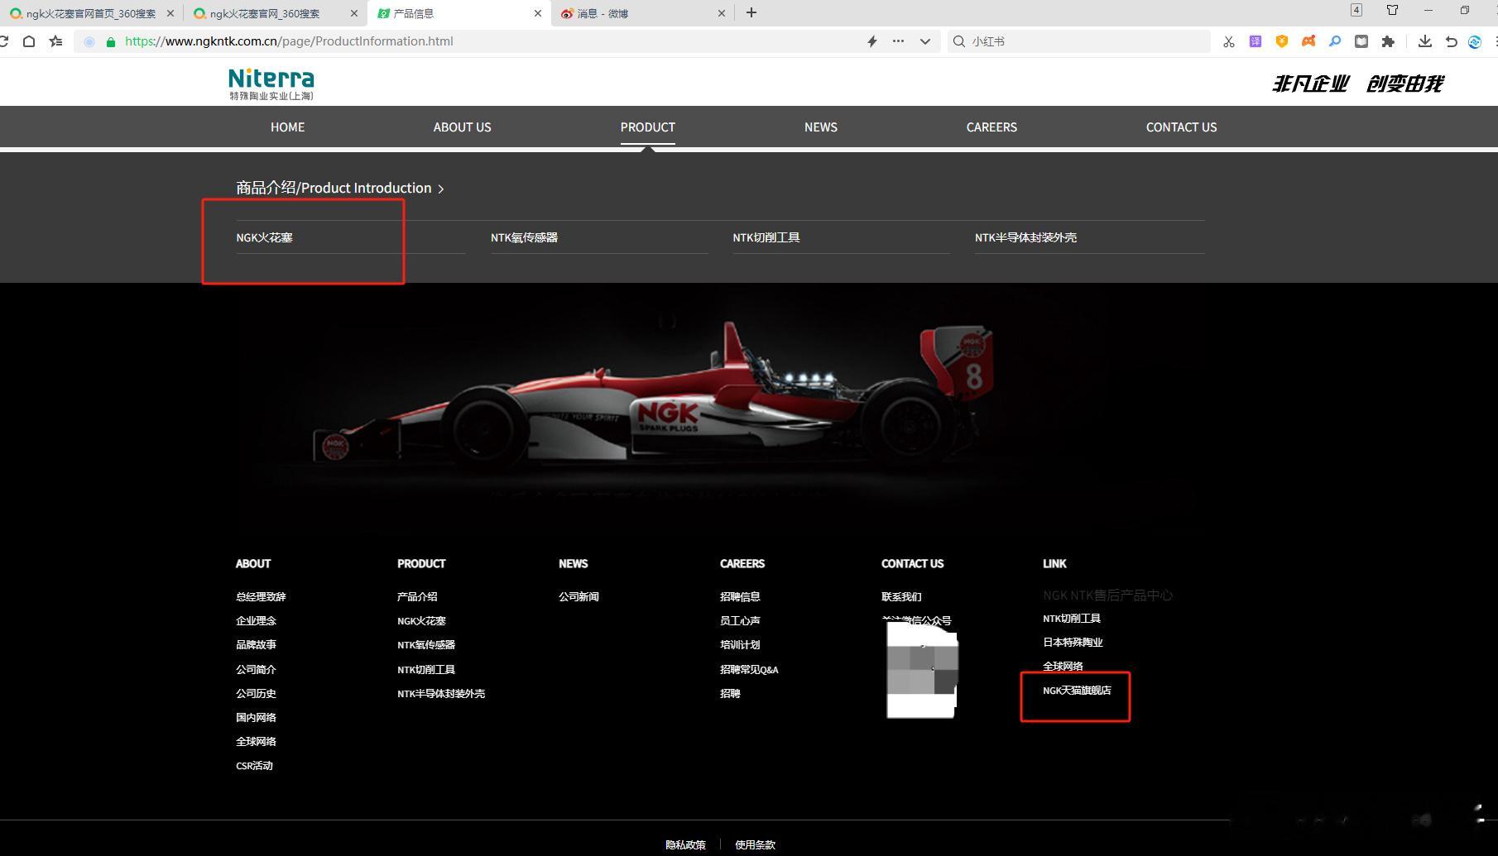Viewport: 1498px width, 856px height.
Task: Open 招聘常见Q&A footer link
Action: (x=749, y=669)
